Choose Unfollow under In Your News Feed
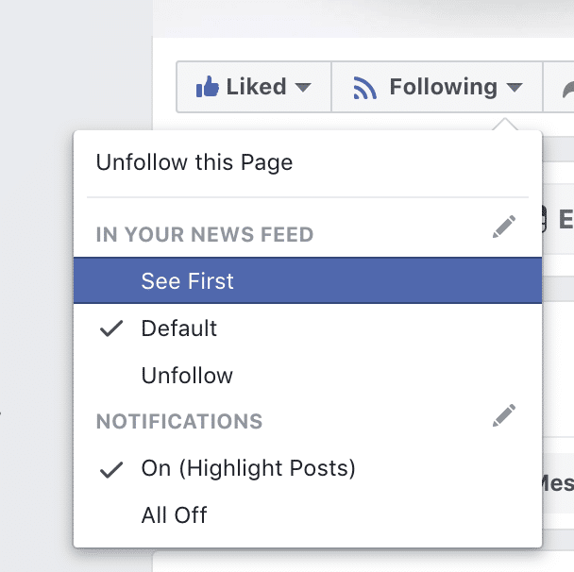 coord(308,375)
